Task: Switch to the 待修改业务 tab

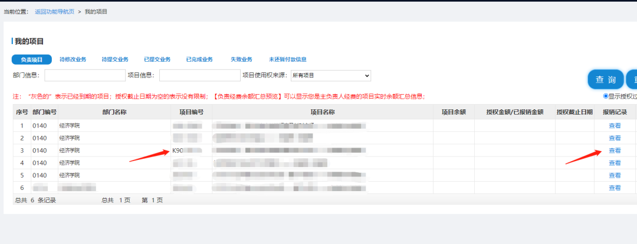Action: 73,59
